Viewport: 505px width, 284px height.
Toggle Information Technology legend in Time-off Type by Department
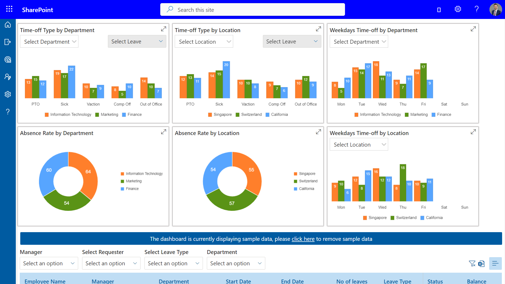(x=68, y=114)
